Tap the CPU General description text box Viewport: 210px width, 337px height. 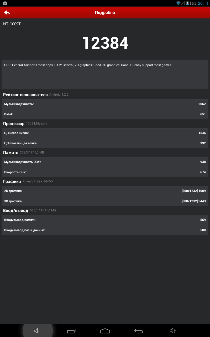[105, 74]
